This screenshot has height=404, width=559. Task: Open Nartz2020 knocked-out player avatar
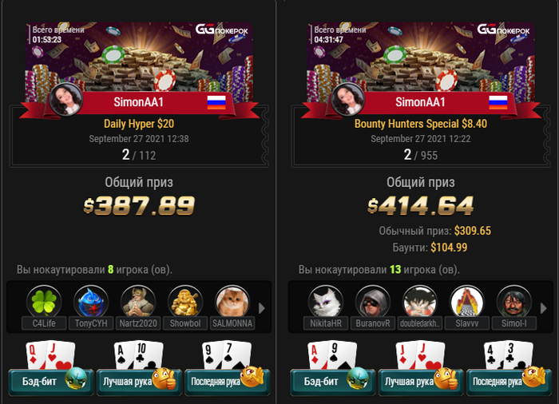[x=138, y=302]
